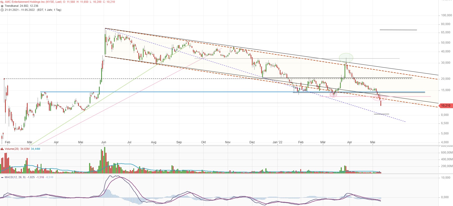Click the clock icon beside date range
The width and height of the screenshot is (453, 206).
(2, 10)
